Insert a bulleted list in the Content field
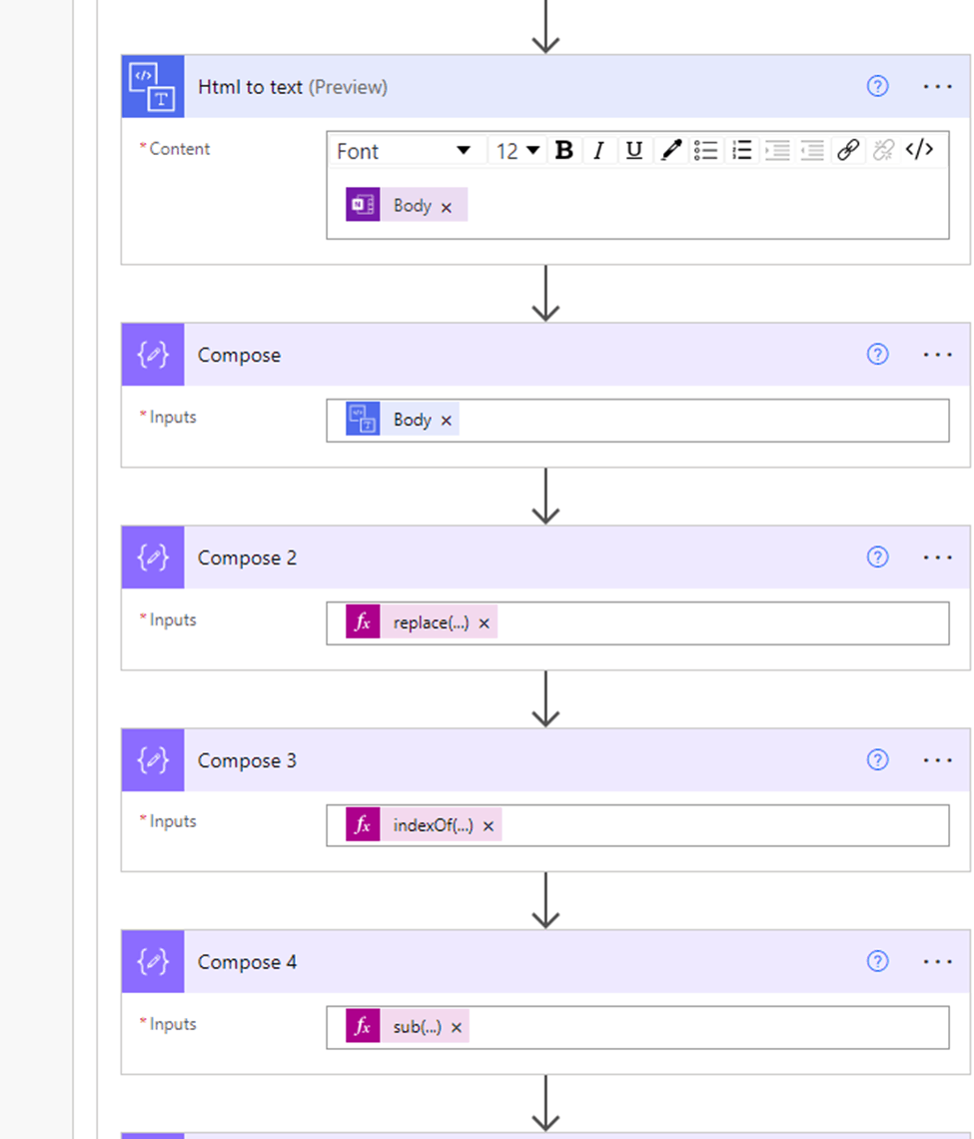This screenshot has height=1139, width=974. (705, 150)
